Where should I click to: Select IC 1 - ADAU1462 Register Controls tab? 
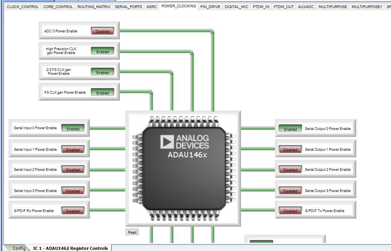pyautogui.click(x=70, y=248)
